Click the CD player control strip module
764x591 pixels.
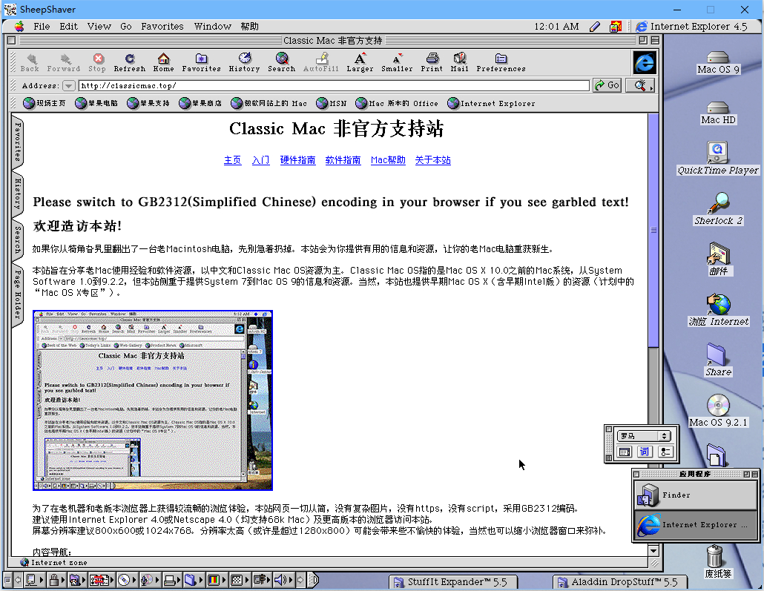127,580
